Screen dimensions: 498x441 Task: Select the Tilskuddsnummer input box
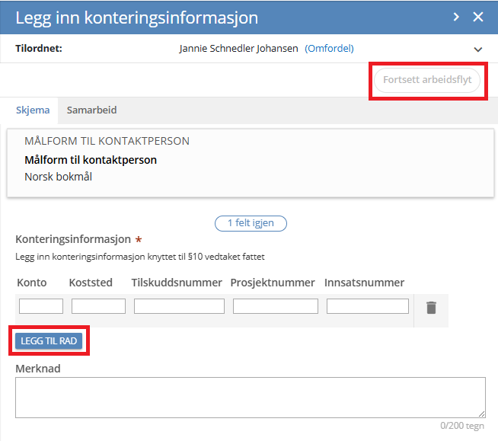point(179,306)
